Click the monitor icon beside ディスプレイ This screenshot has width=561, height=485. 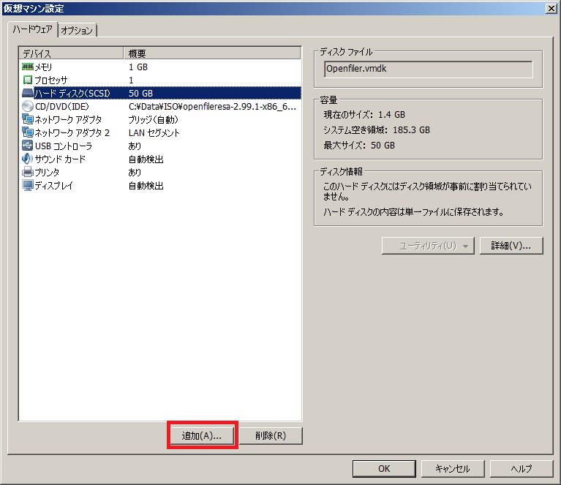click(28, 185)
